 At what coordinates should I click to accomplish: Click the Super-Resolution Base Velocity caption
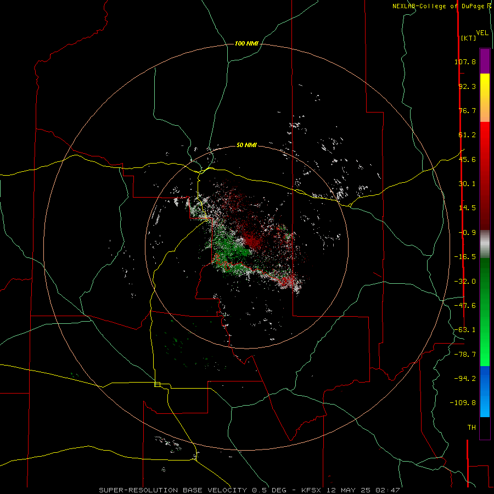pos(249,490)
